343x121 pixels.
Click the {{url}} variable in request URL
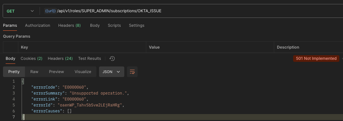[51, 11]
